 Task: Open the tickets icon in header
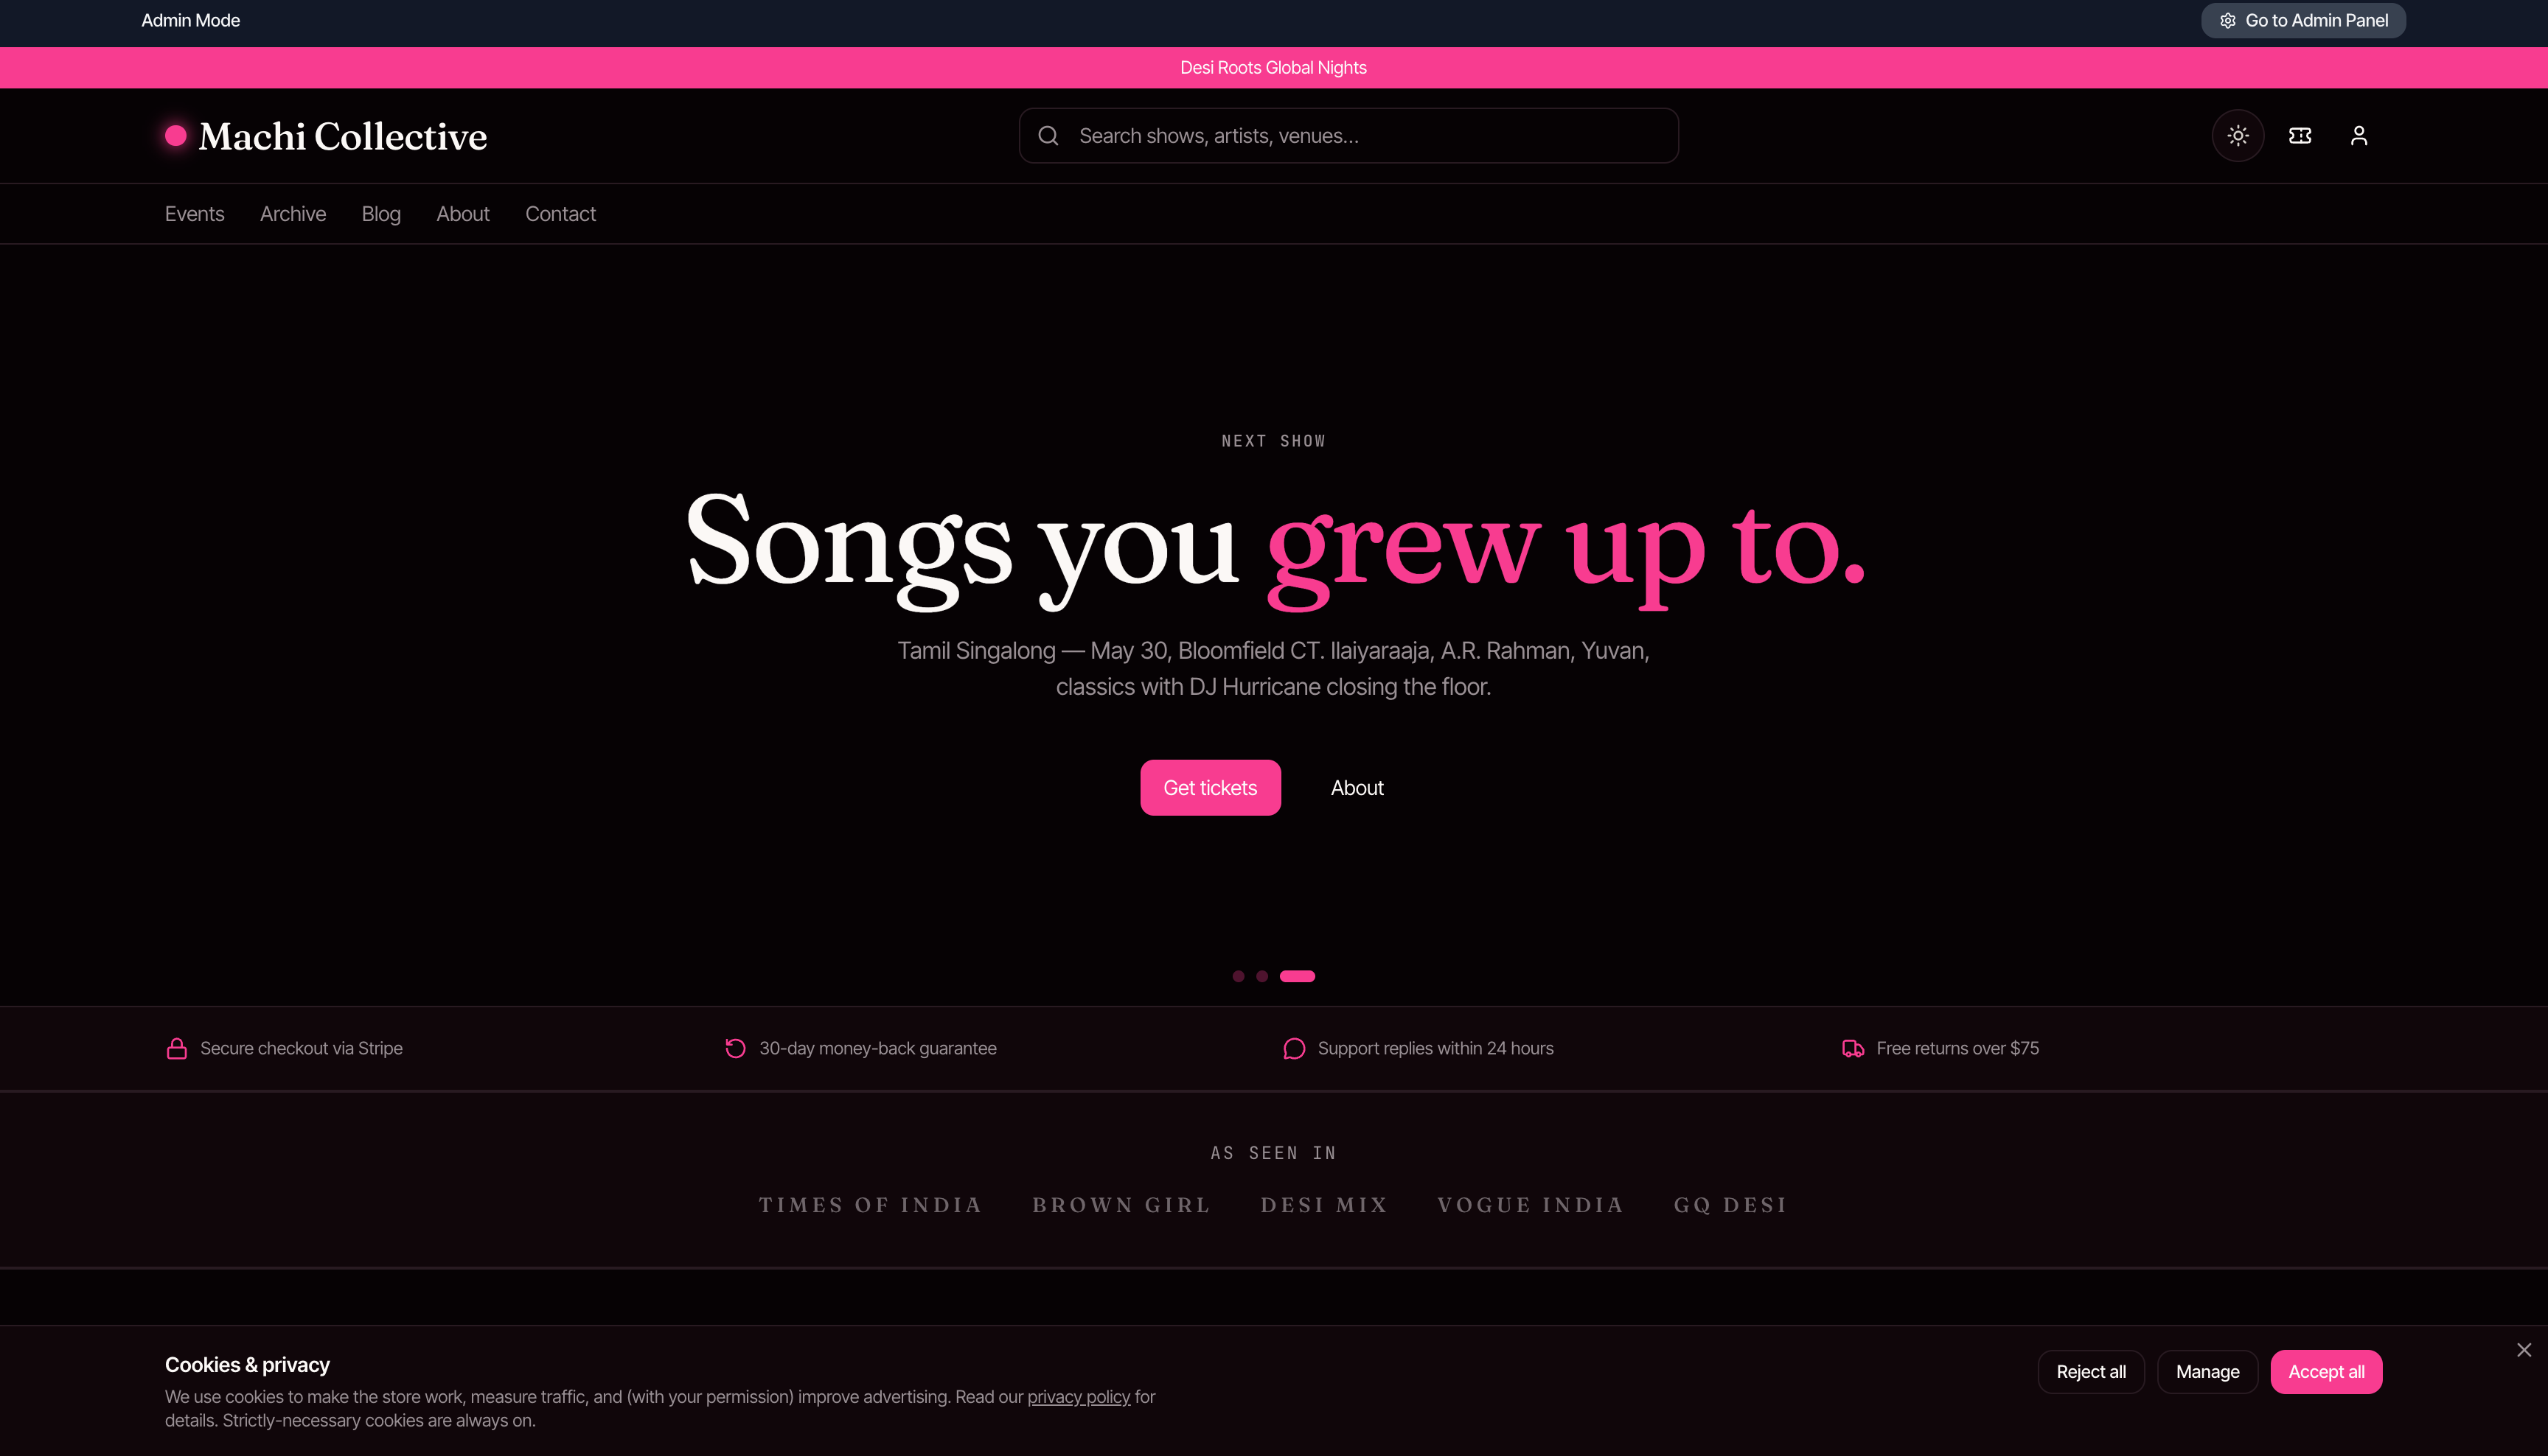[x=2299, y=136]
